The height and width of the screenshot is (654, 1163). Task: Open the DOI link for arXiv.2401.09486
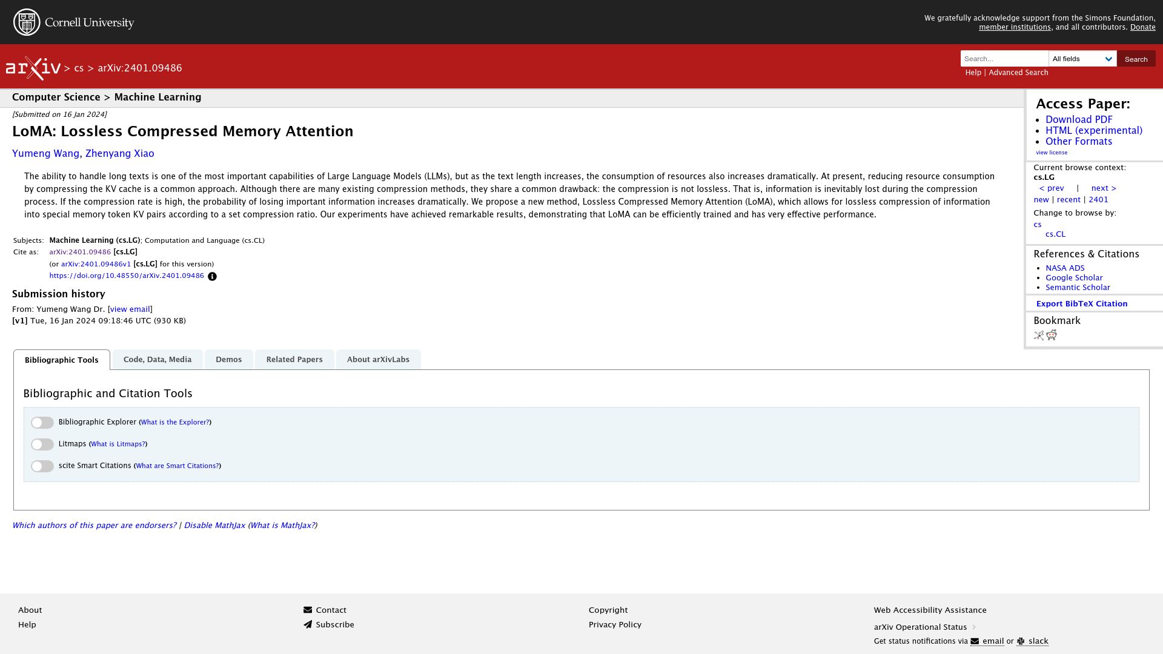tap(127, 276)
